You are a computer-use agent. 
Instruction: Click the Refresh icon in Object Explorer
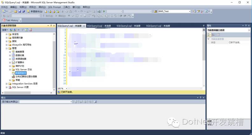click(26, 30)
